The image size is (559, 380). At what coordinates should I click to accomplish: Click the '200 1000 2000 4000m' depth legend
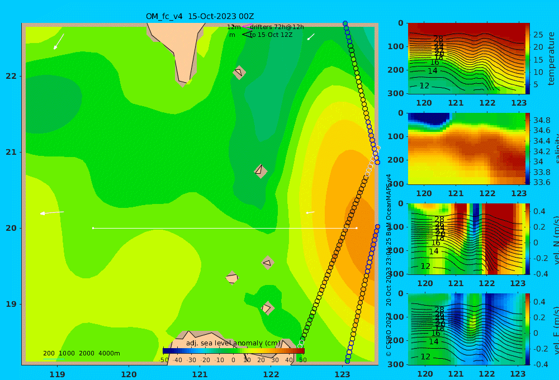(81, 353)
